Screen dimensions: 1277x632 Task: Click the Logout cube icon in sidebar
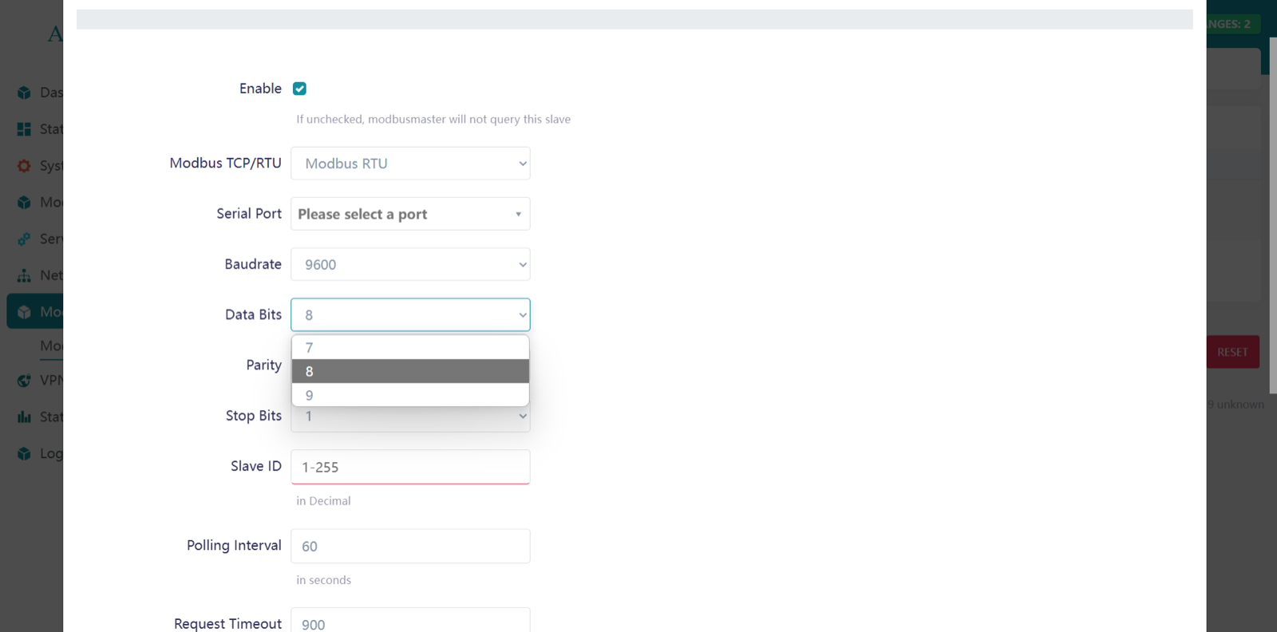pyautogui.click(x=24, y=453)
